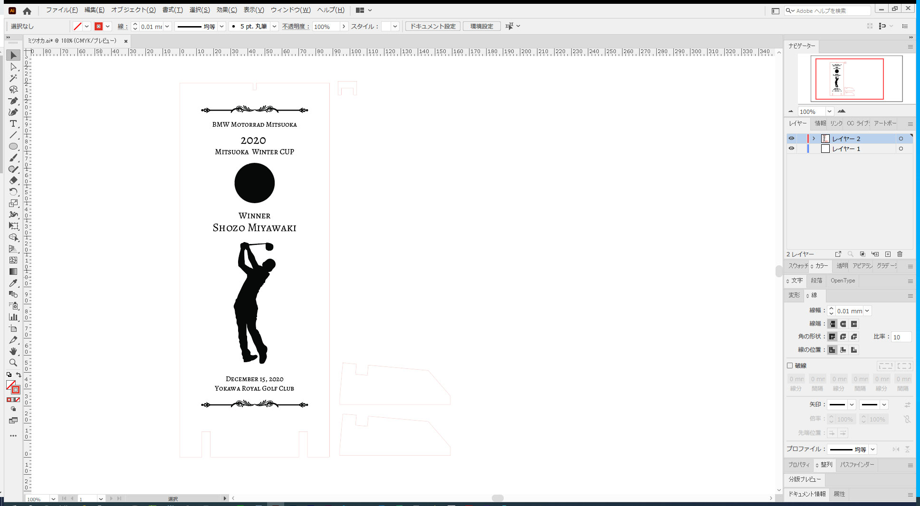Image resolution: width=920 pixels, height=506 pixels.
Task: Select the Line Segment tool
Action: (x=13, y=135)
